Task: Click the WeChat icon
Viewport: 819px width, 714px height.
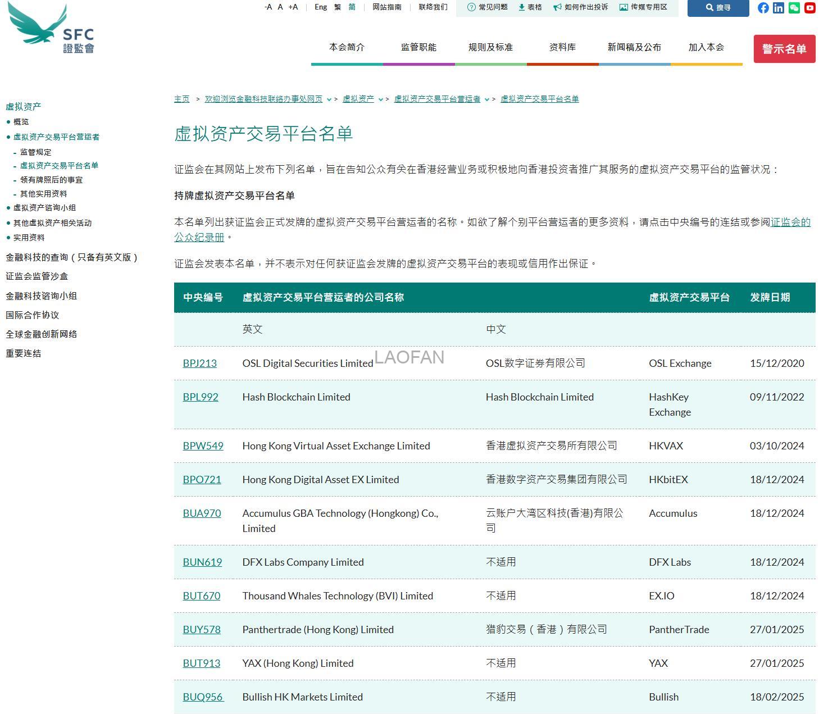Action: point(794,8)
